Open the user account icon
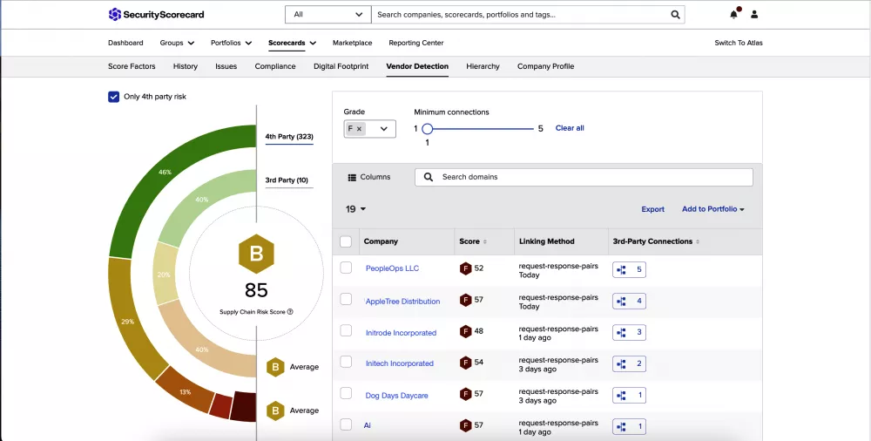The image size is (871, 441). click(x=753, y=15)
